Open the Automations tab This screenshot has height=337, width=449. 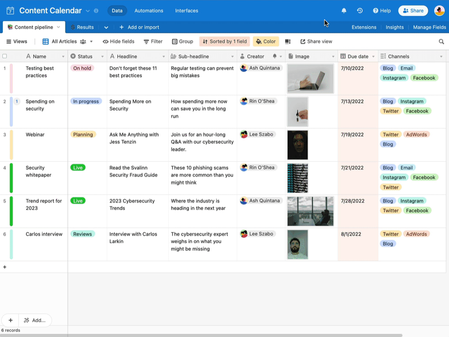149,11
